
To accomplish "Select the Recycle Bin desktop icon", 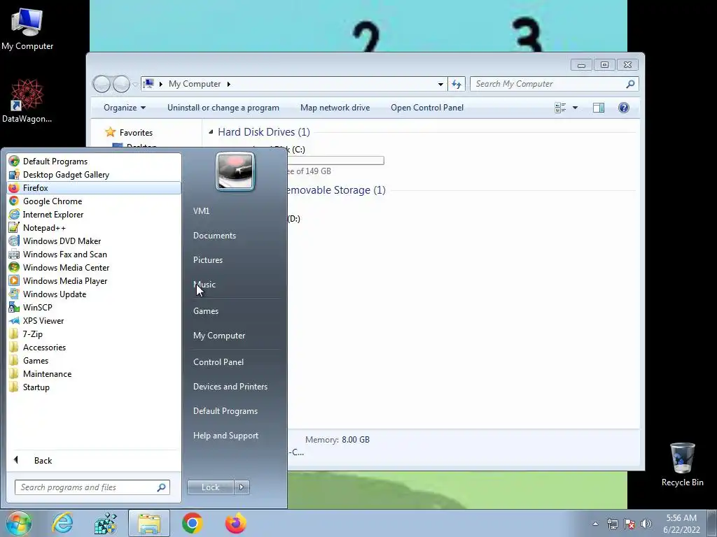I will (x=682, y=464).
